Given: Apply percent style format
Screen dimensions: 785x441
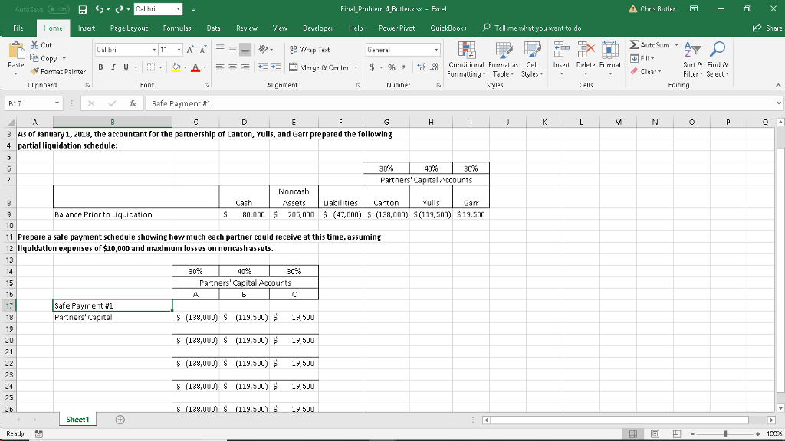Looking at the screenshot, I should coord(392,67).
